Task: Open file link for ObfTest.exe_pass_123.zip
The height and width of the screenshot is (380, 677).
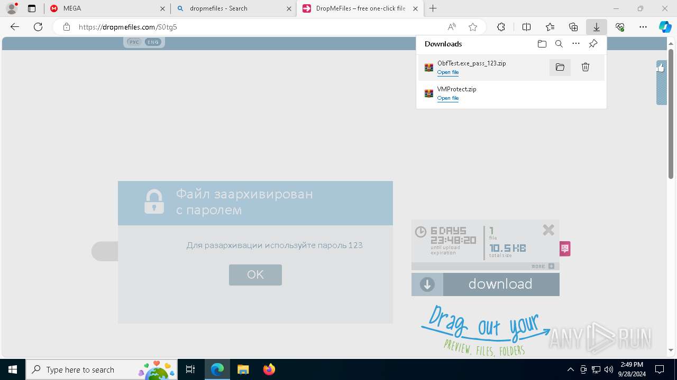Action: tap(448, 72)
